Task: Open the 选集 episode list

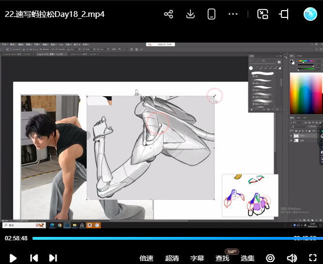Action: [x=247, y=258]
